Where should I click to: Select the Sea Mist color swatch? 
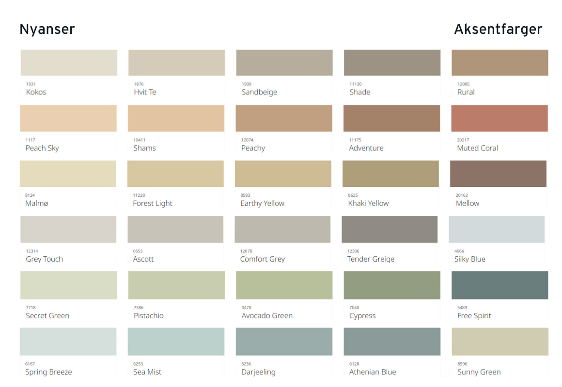pyautogui.click(x=176, y=342)
